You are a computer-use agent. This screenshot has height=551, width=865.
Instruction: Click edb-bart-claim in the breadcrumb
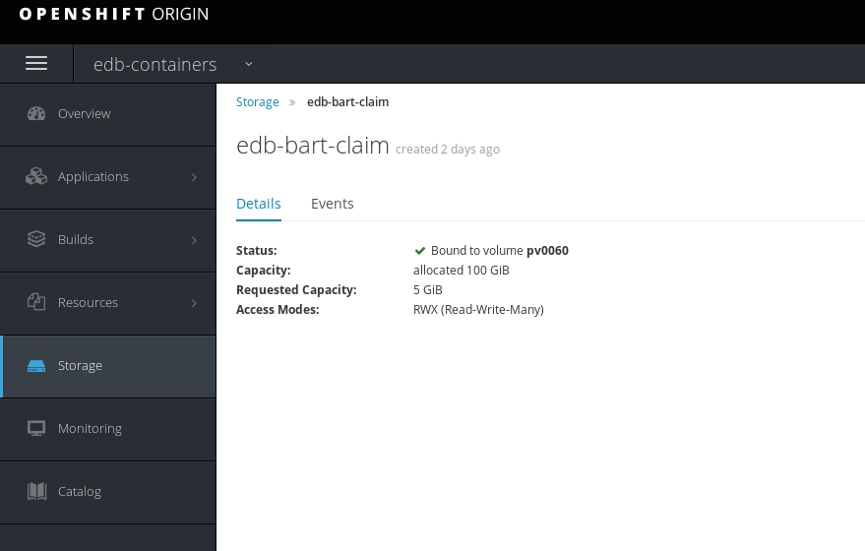[347, 102]
